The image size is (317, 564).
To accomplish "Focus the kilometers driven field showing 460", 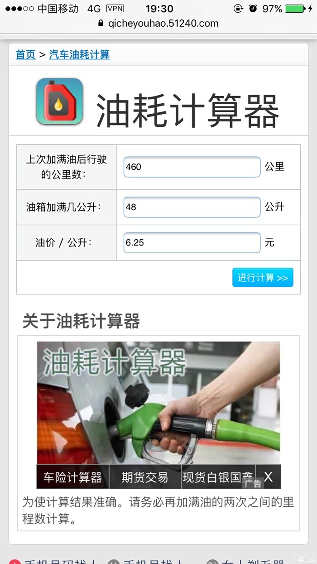I will click(192, 167).
